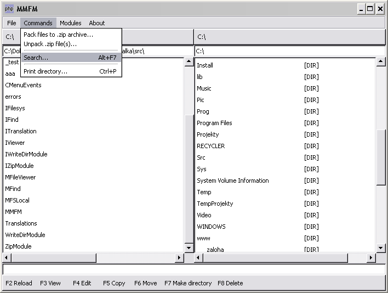Select IViewer in left panel
The image size is (388, 293).
[15, 143]
